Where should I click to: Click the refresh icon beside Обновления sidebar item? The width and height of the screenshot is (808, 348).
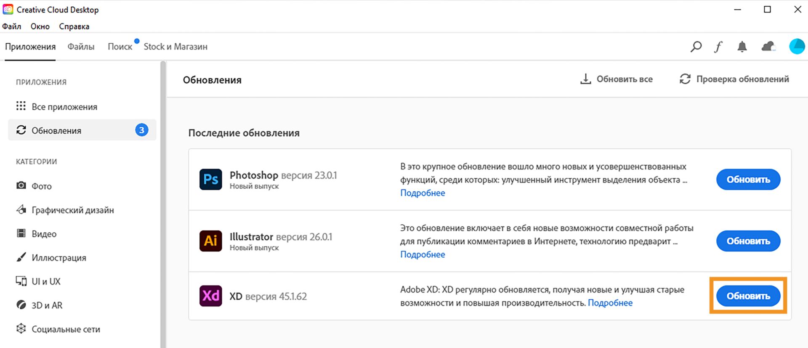pyautogui.click(x=21, y=130)
